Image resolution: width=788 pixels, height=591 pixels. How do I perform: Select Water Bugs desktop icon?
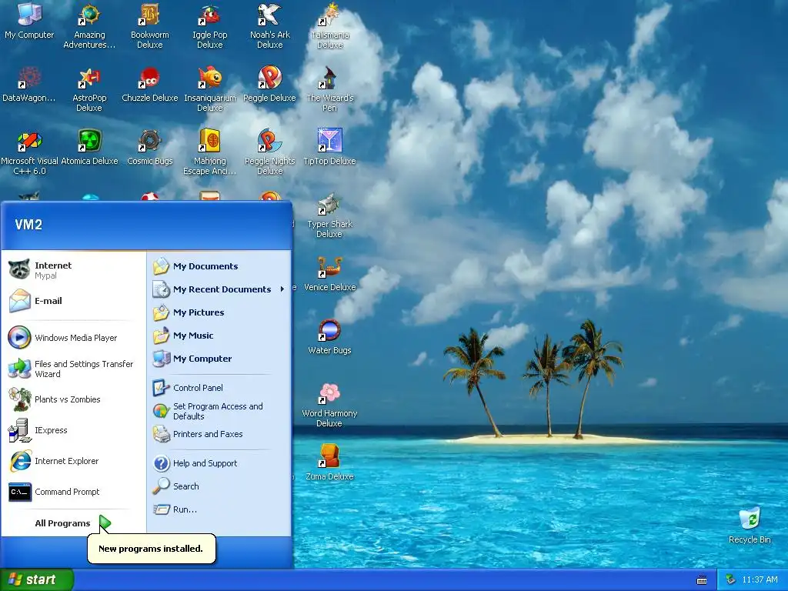tap(329, 337)
